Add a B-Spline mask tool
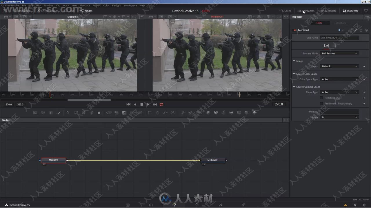The width and height of the screenshot is (371, 208). [173, 113]
